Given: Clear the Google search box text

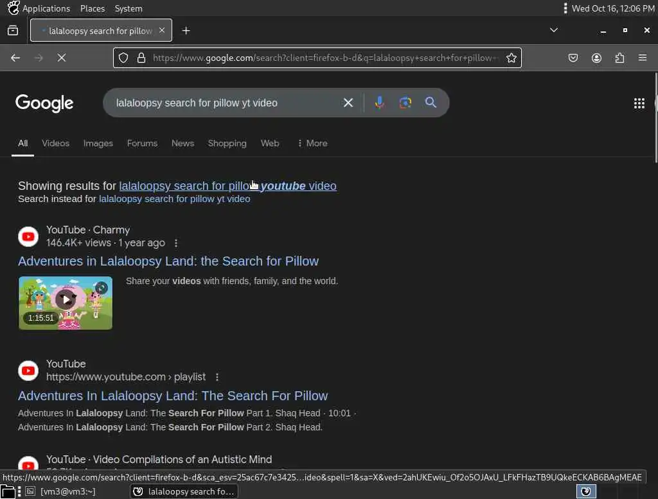Looking at the screenshot, I should click(x=348, y=103).
